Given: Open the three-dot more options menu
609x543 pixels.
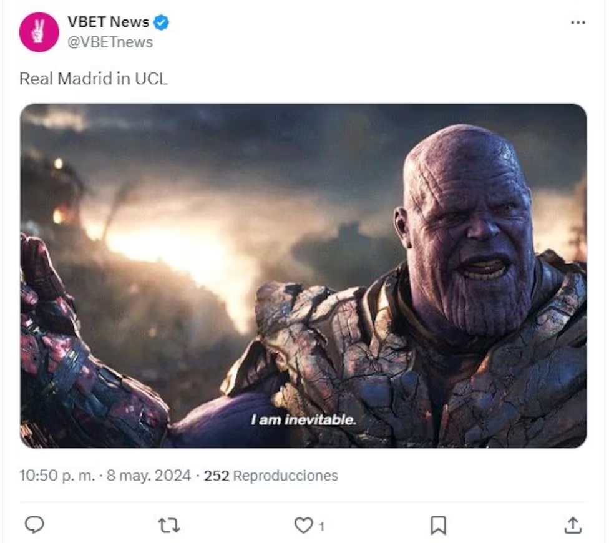Looking at the screenshot, I should pos(578,22).
